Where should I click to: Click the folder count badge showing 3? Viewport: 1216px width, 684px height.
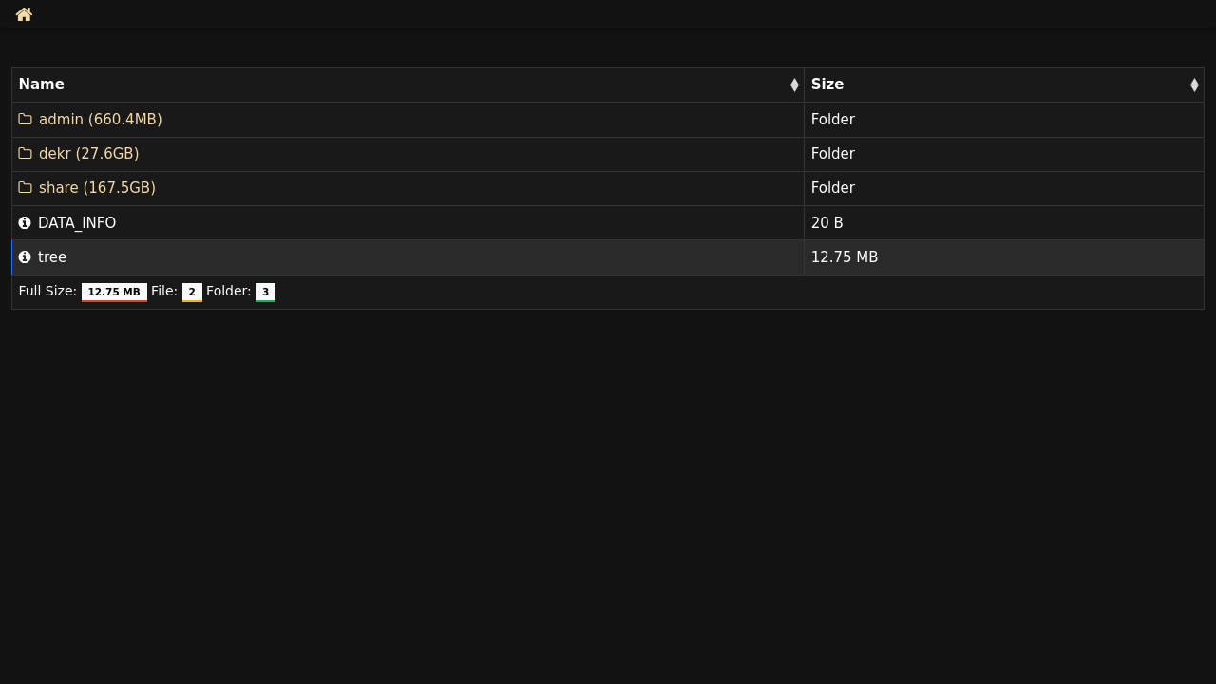[x=265, y=293]
